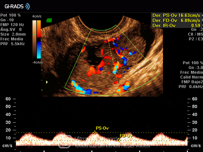Click the 4cm/s velocity scale label

(37, 16)
